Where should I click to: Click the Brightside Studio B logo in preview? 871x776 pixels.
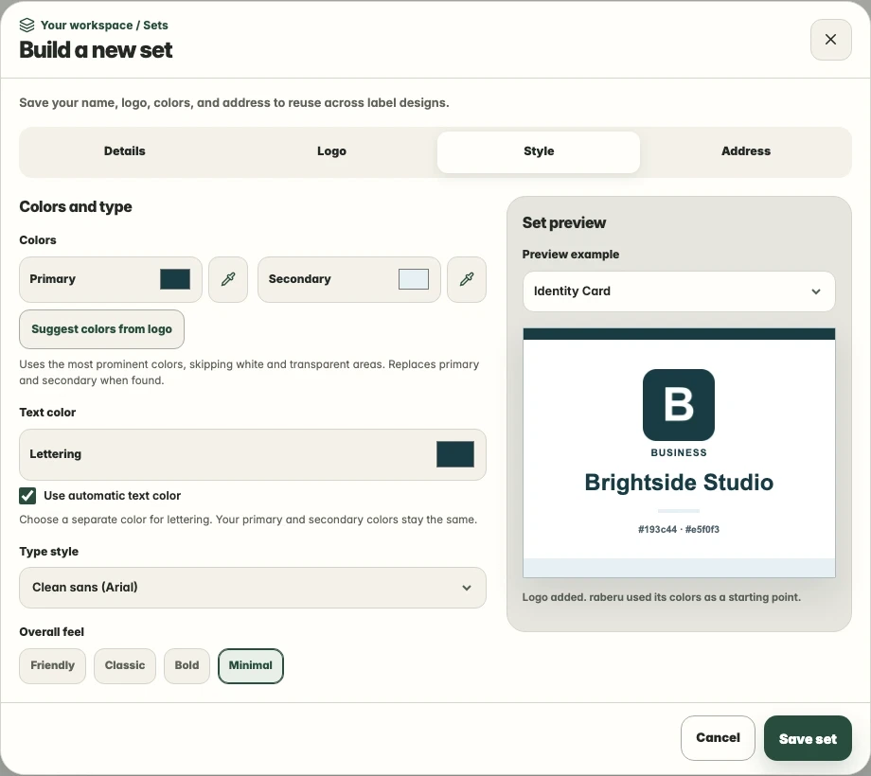coord(678,405)
